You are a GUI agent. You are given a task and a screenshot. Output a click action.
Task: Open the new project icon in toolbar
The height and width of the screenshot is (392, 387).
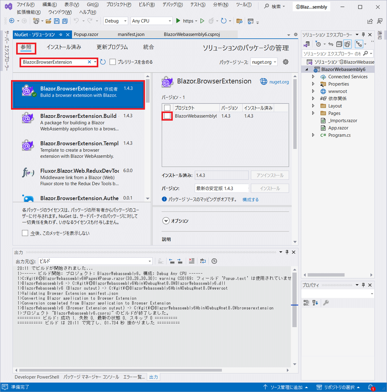(x=36, y=21)
